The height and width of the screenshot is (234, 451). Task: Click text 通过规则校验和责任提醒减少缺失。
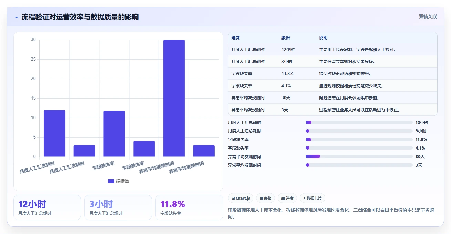(x=351, y=86)
